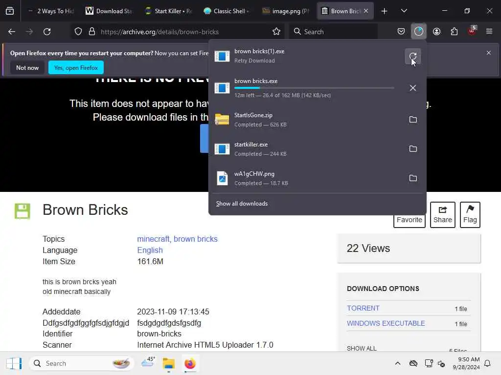The height and width of the screenshot is (375, 501).
Task: View site security padlock info
Action: pos(92,32)
